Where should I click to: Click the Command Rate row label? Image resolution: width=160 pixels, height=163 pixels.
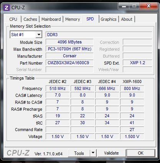pyautogui.click(x=29, y=130)
